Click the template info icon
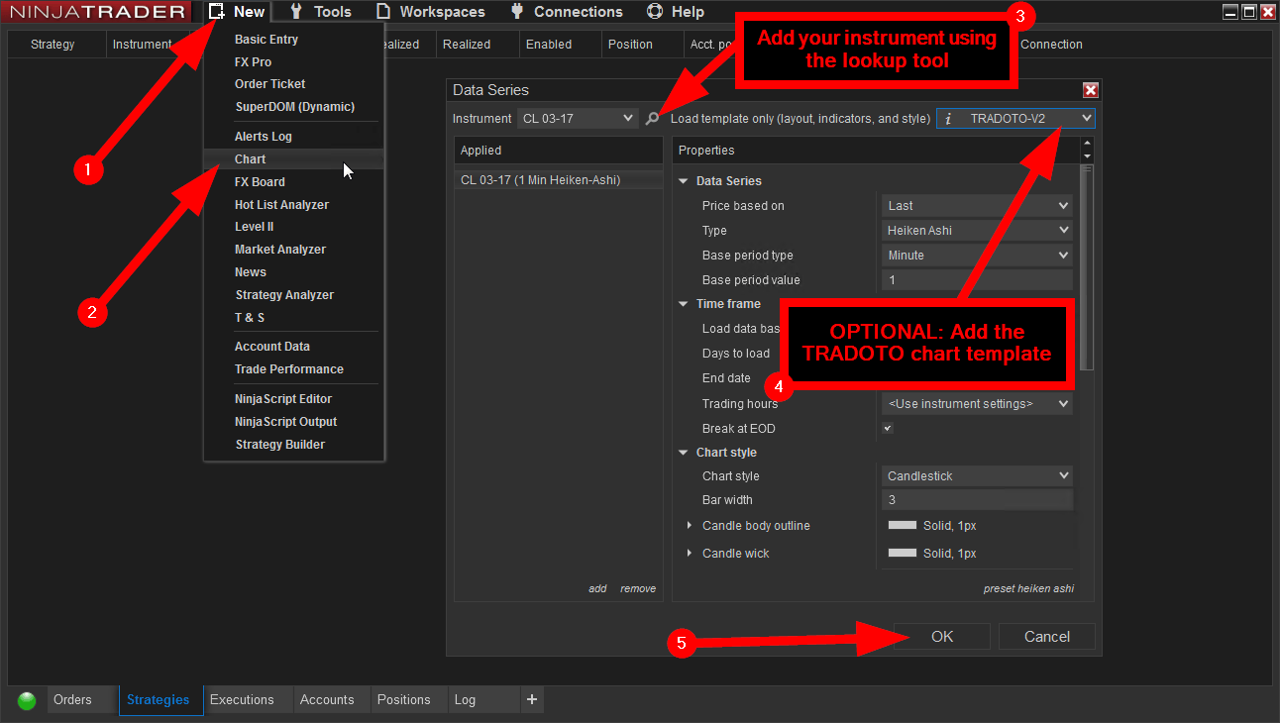 tap(948, 119)
